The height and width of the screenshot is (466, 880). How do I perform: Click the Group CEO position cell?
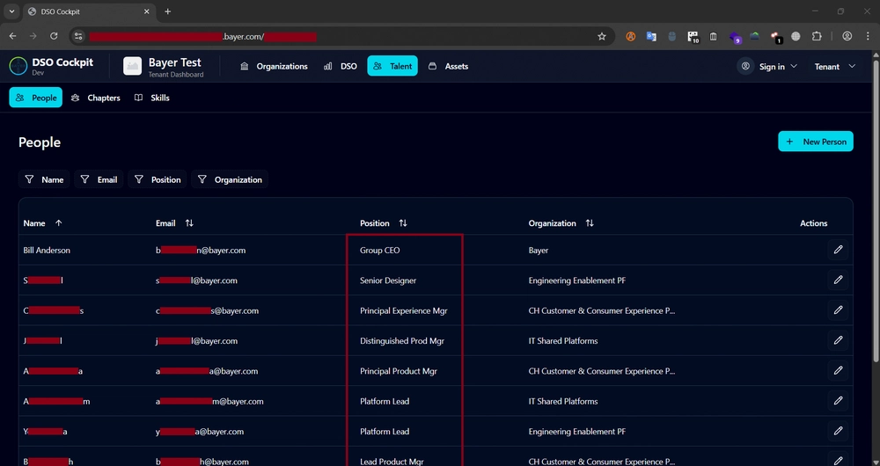[x=380, y=250]
